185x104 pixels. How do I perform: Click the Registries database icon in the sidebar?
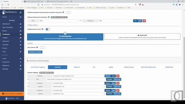click(x=21, y=66)
